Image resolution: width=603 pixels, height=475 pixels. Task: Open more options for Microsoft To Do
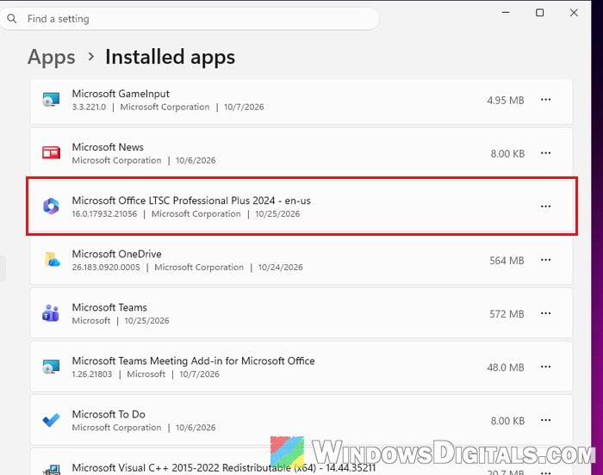click(545, 420)
